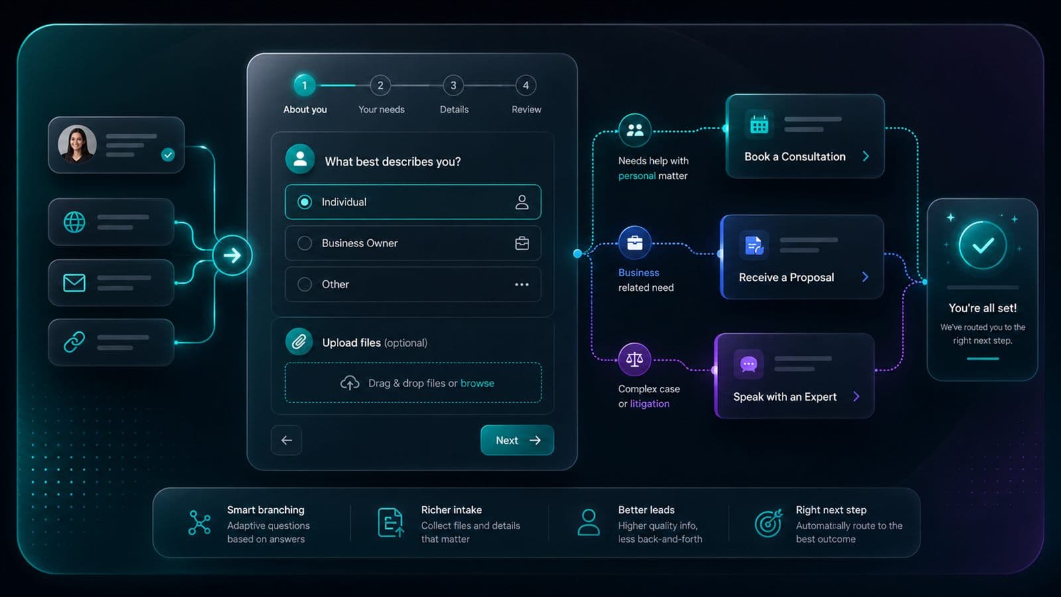The width and height of the screenshot is (1061, 597).
Task: Click the briefcase business need icon
Action: click(635, 243)
